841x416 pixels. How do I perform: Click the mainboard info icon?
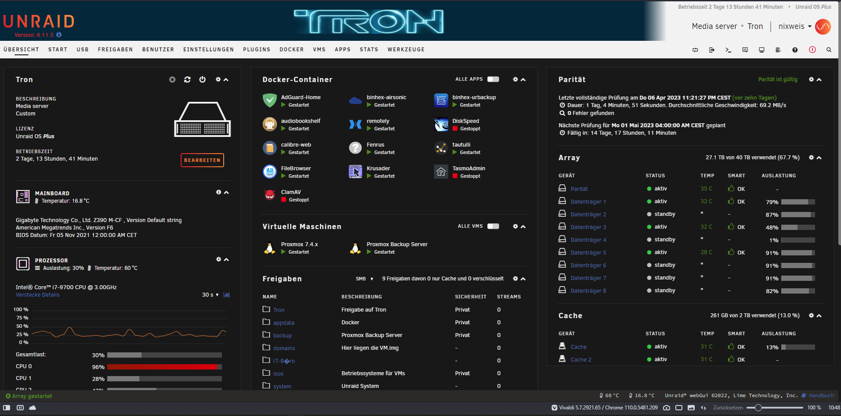(218, 192)
